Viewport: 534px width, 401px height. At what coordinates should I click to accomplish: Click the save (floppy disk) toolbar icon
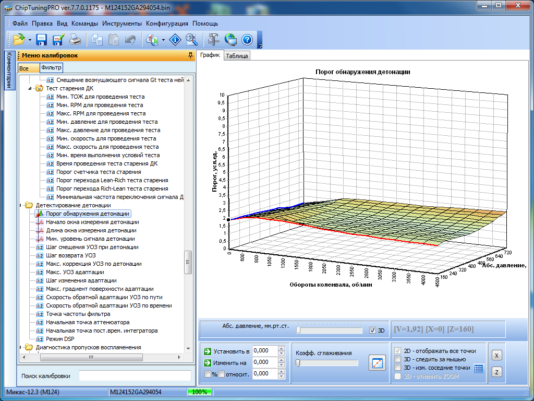[42, 39]
